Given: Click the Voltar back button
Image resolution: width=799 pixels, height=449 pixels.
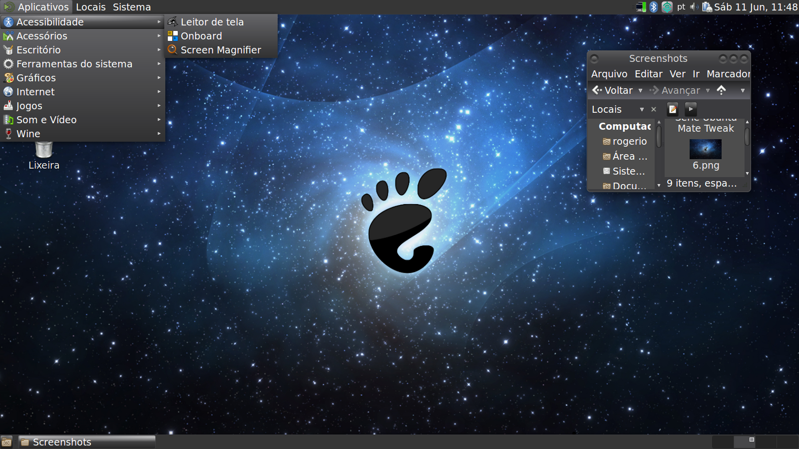Looking at the screenshot, I should point(612,90).
